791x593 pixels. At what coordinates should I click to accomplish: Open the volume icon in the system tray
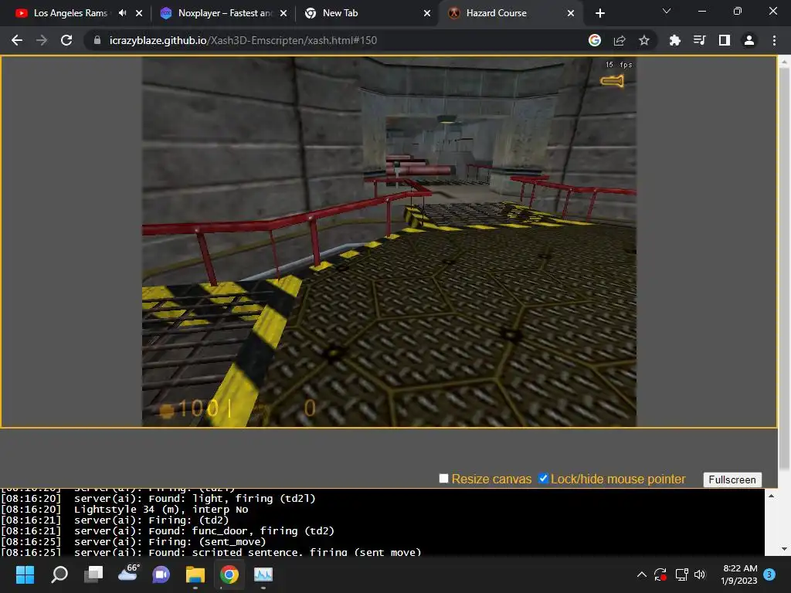pyautogui.click(x=700, y=574)
